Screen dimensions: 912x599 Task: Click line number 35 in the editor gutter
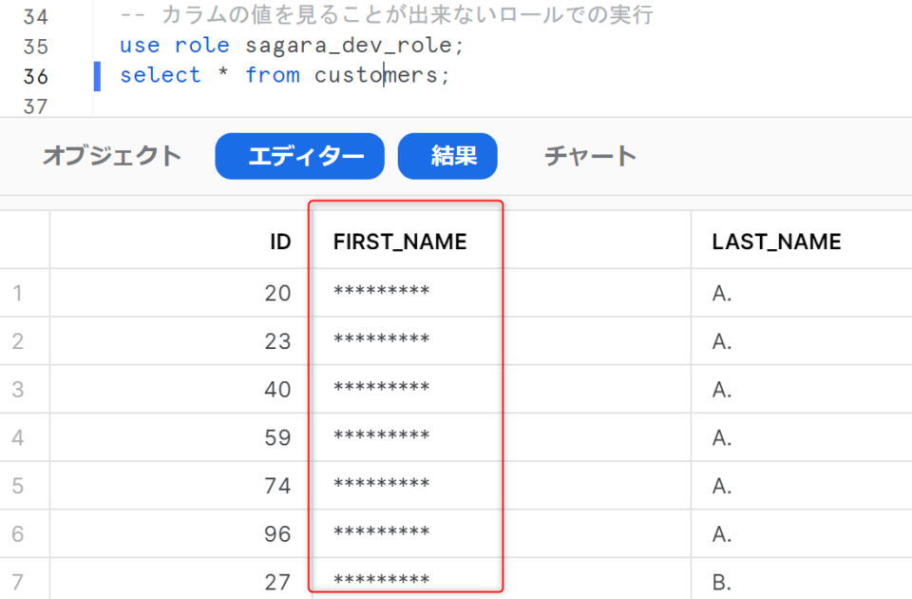(x=38, y=44)
